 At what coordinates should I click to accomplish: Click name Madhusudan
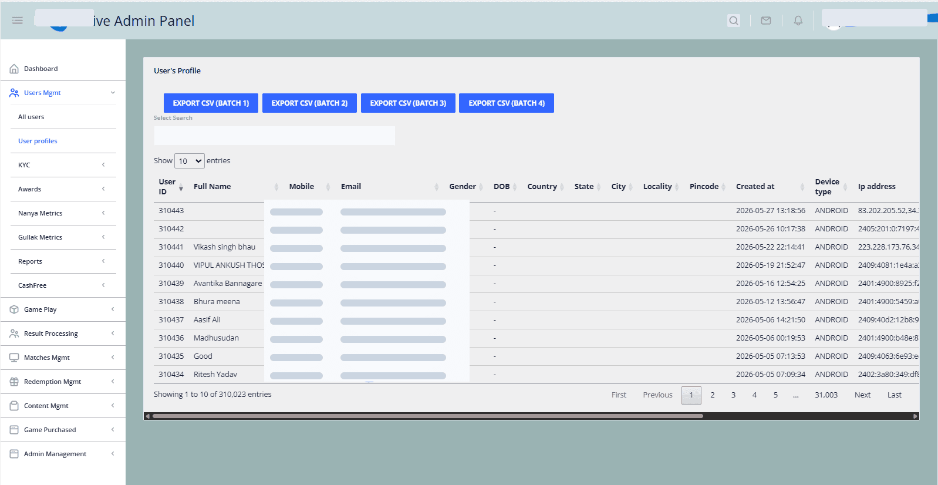[216, 338]
